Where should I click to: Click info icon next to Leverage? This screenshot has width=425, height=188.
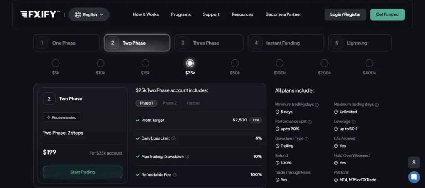(354, 121)
